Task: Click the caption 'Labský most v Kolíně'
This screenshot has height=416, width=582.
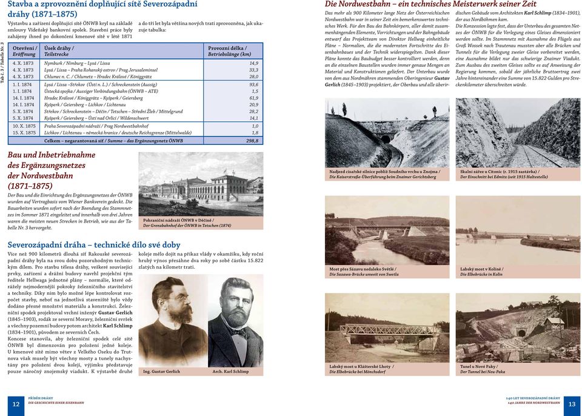Action: 481,269
